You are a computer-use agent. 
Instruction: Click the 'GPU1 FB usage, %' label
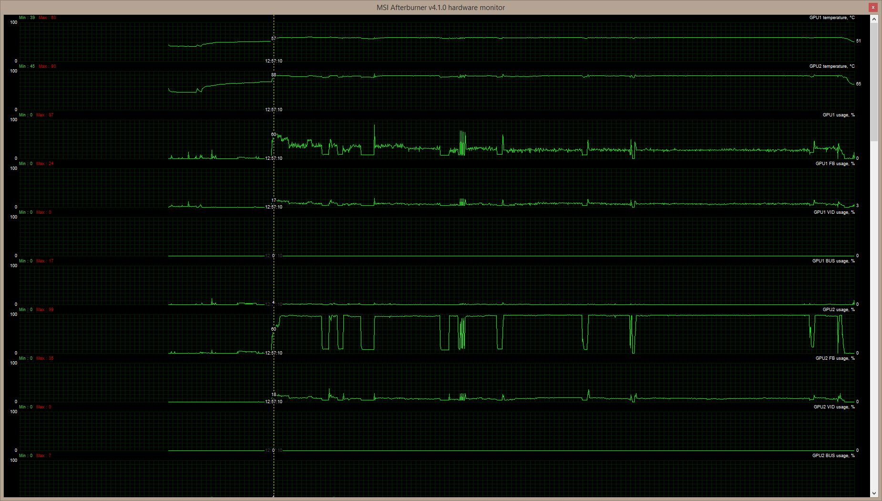[x=835, y=164]
